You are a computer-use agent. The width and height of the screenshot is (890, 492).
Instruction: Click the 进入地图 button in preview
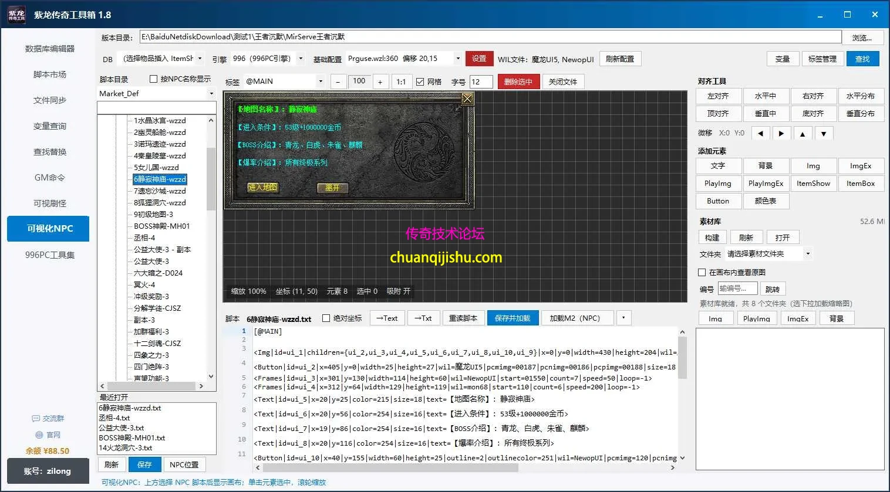[262, 187]
